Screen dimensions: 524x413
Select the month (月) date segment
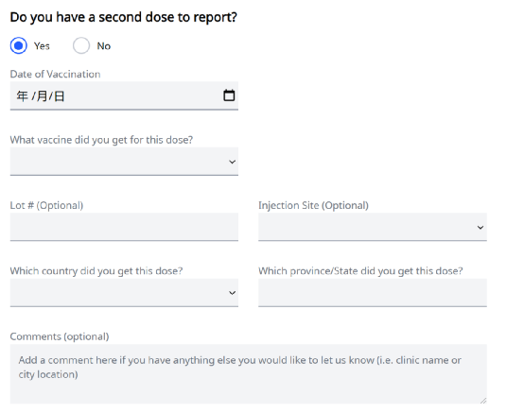[42, 96]
